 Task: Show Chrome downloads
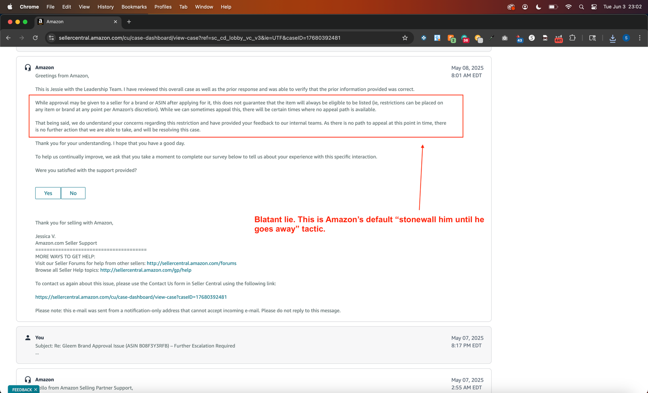point(612,38)
